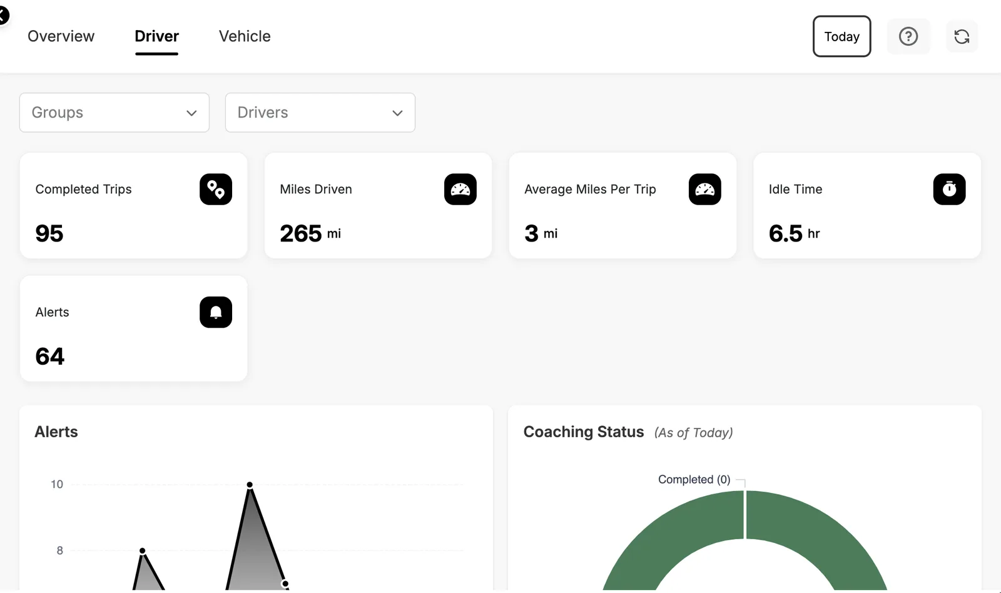Click the 95 completed trips value

pyautogui.click(x=49, y=233)
